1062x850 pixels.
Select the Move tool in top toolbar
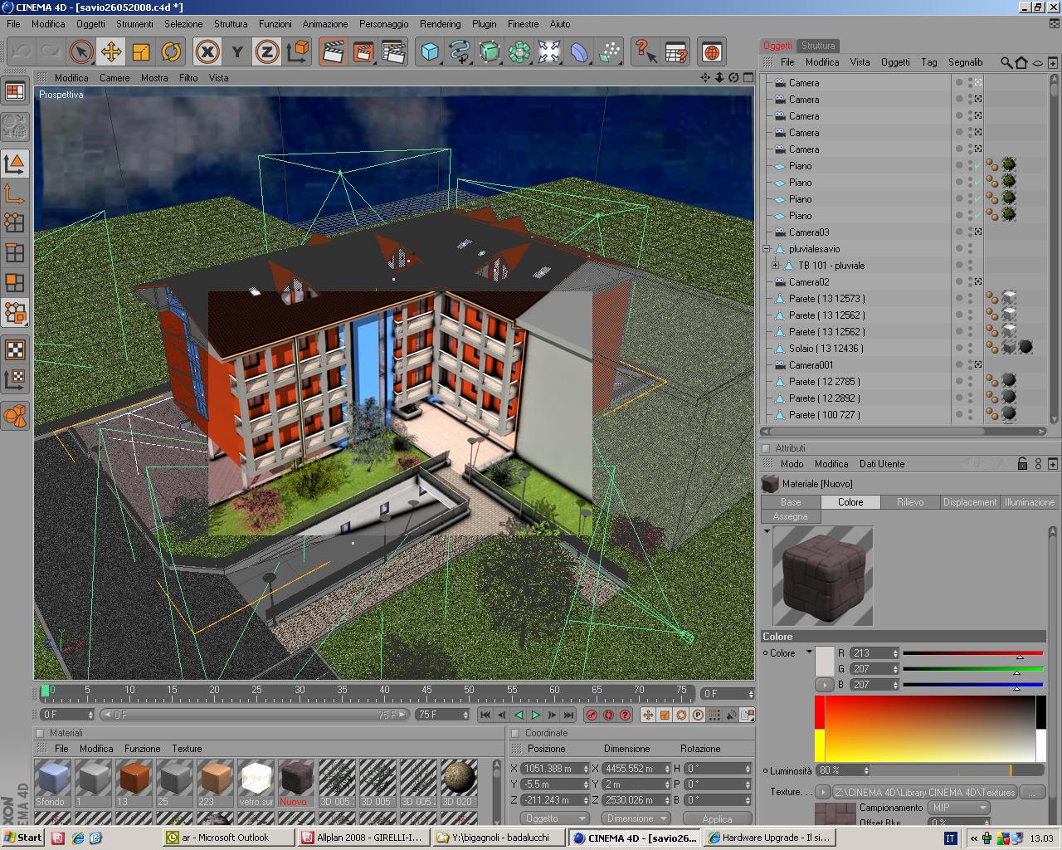pyautogui.click(x=110, y=52)
